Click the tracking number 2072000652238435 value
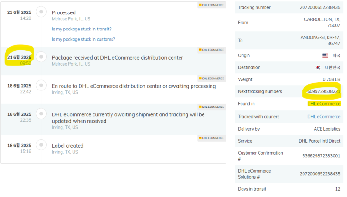Image resolution: width=347 pixels, height=197 pixels. pyautogui.click(x=320, y=7)
